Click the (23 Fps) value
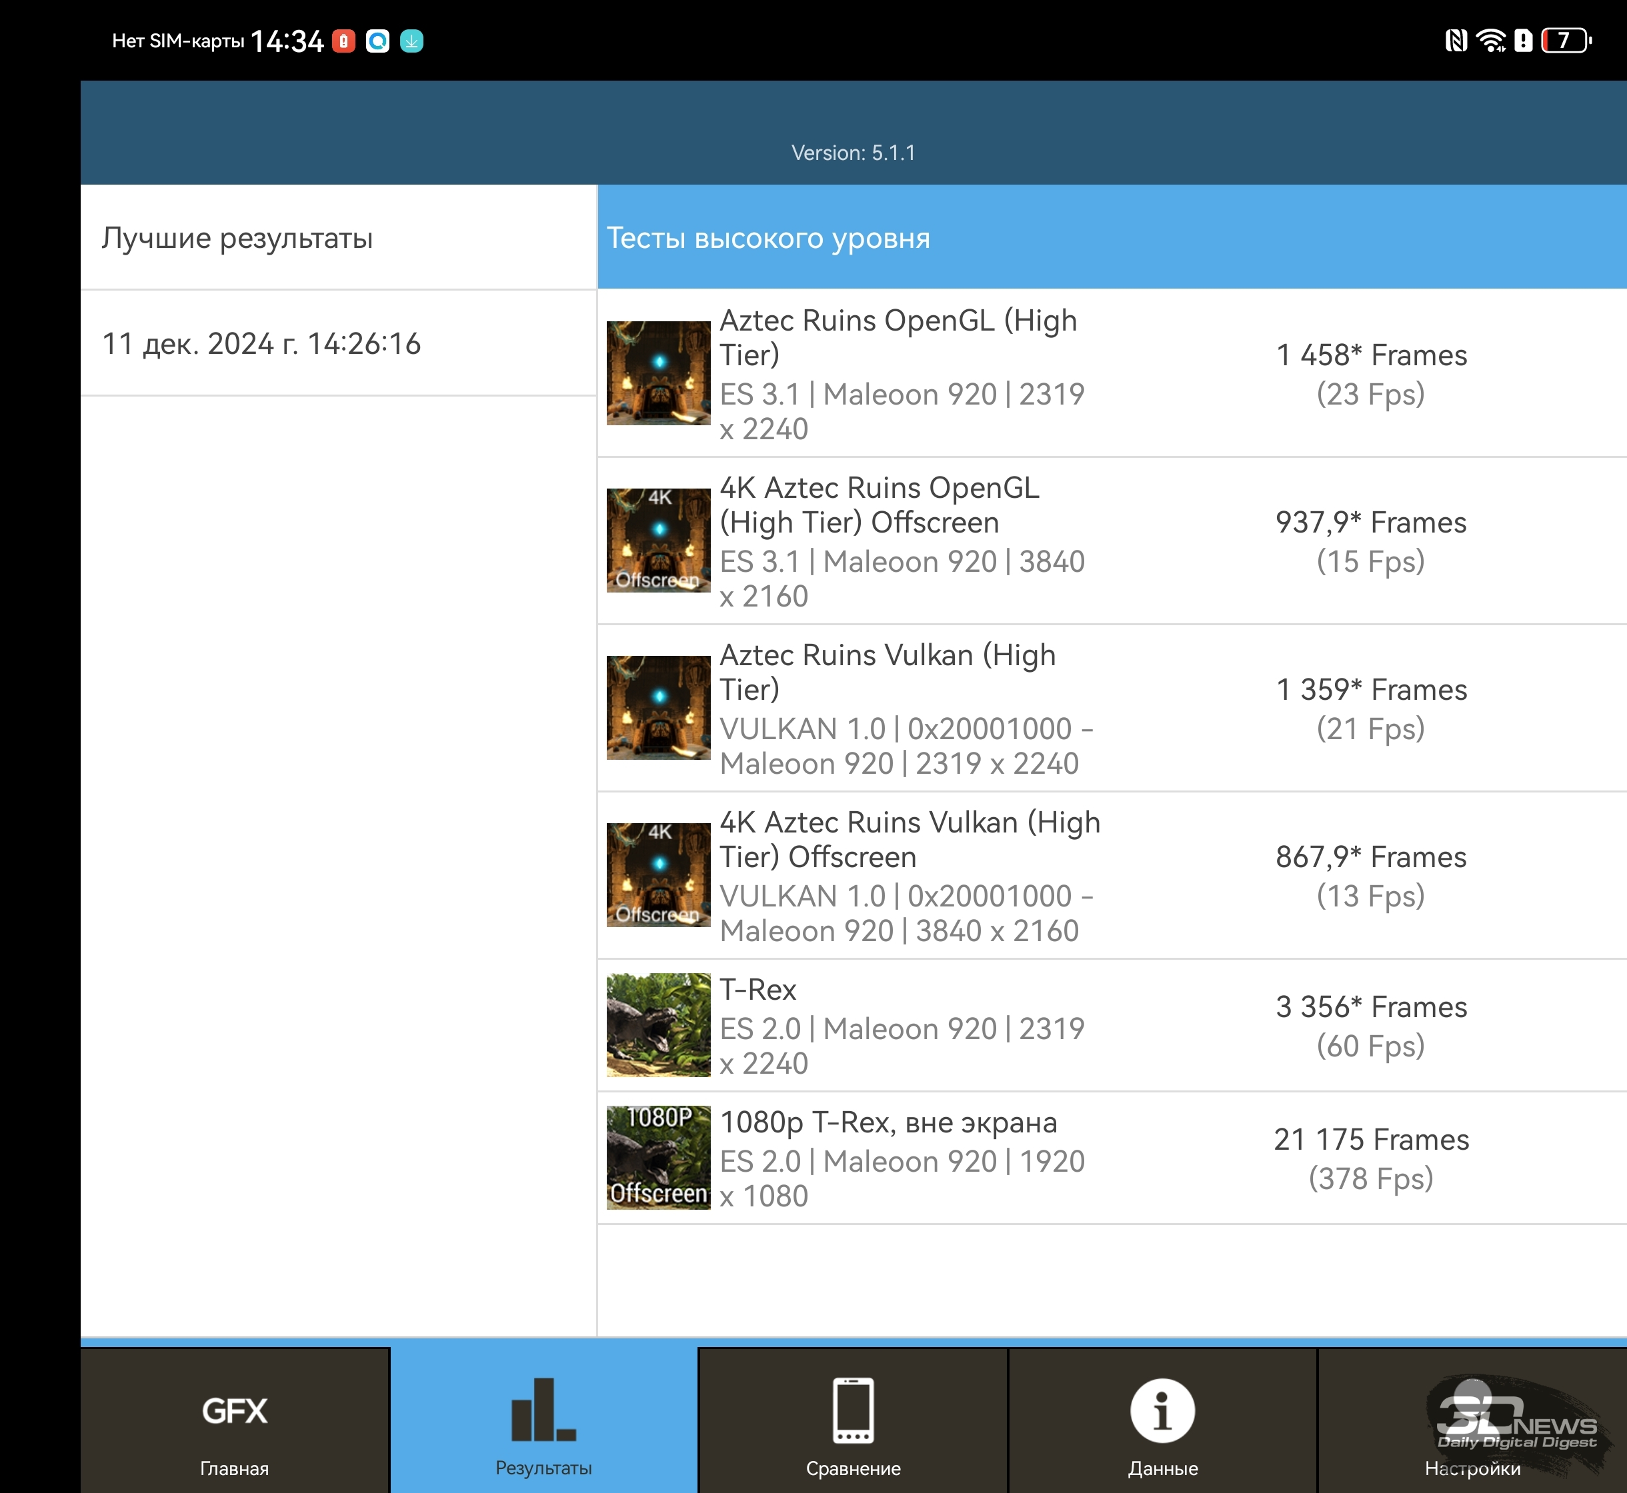Viewport: 1627px width, 1493px height. click(1371, 395)
